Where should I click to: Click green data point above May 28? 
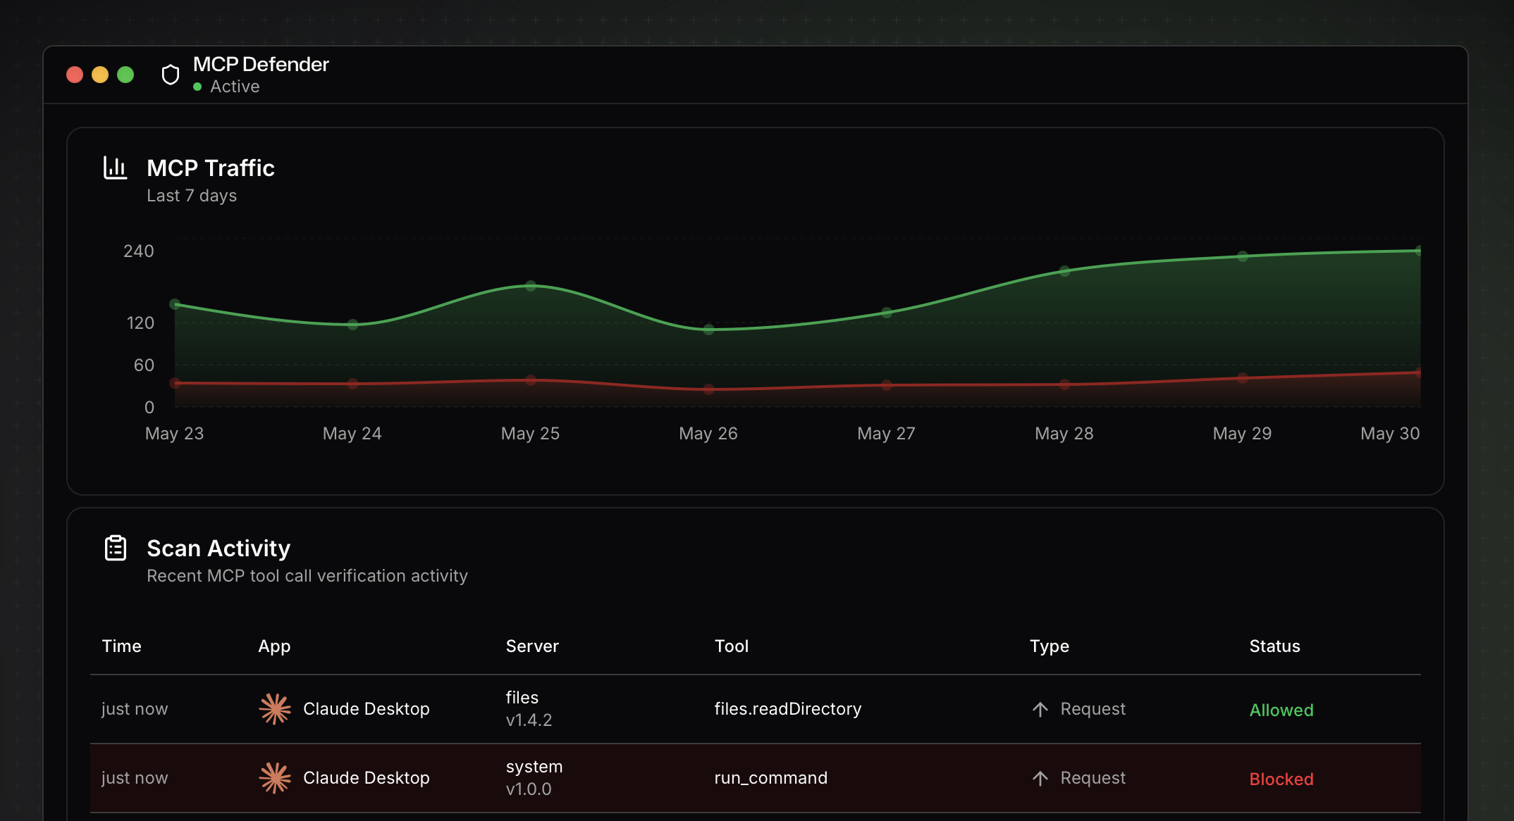coord(1064,271)
